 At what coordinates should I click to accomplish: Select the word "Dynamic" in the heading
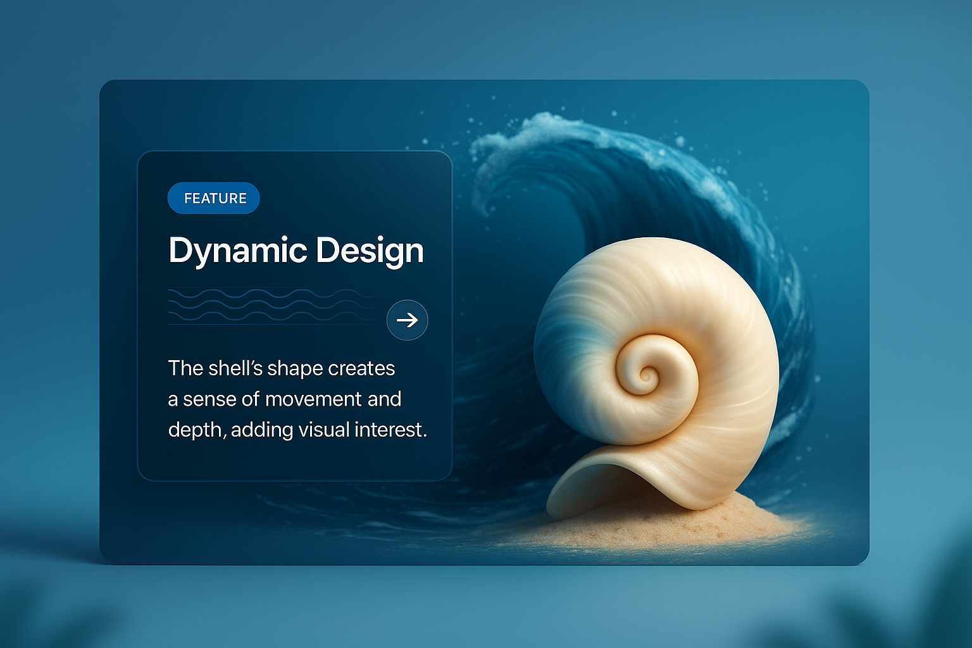point(237,251)
